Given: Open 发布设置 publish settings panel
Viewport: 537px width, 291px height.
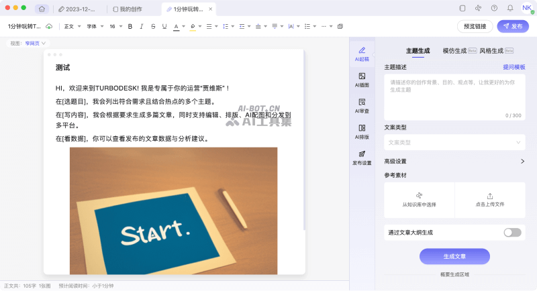Looking at the screenshot, I should [362, 157].
